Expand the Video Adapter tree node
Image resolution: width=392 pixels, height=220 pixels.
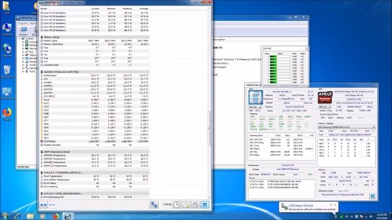click(x=23, y=55)
